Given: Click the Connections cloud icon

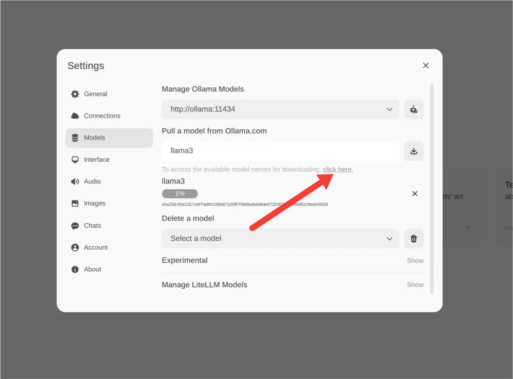Looking at the screenshot, I should click(75, 116).
